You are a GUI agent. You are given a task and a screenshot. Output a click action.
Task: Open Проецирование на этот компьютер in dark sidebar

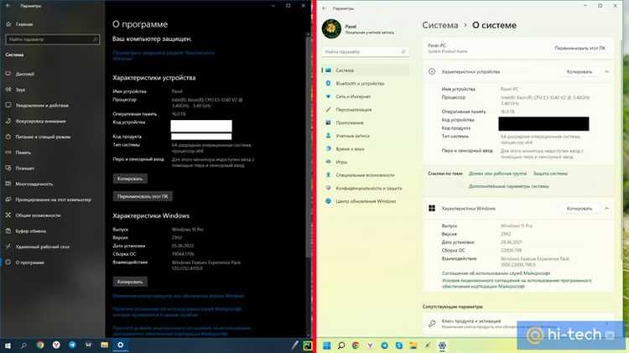[x=53, y=200]
